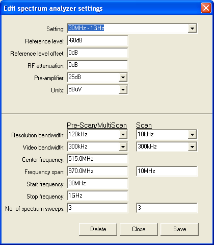Open Scan Resolution bandwidth dropdown

point(192,135)
